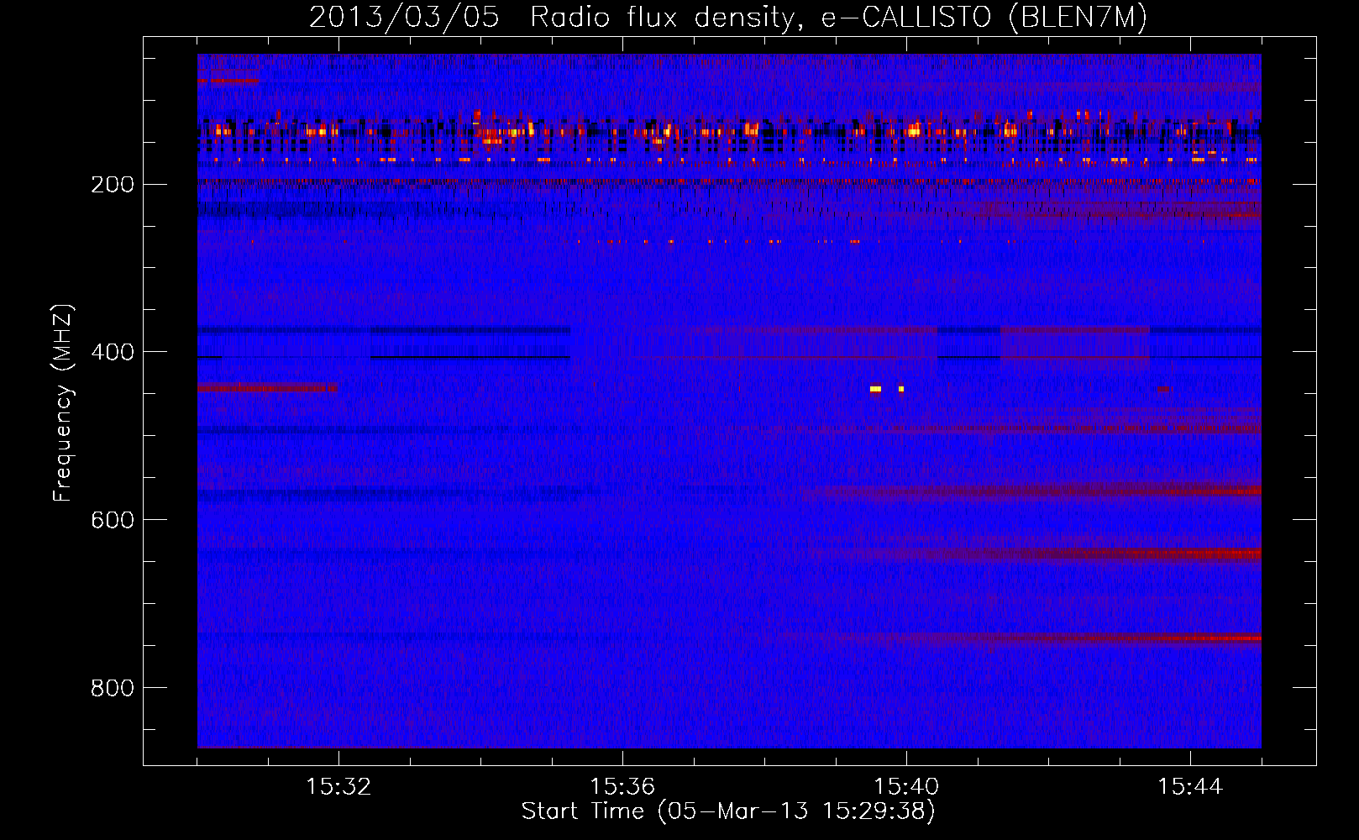Click the 400 frequency tick label
This screenshot has width=1359, height=840.
[x=113, y=351]
